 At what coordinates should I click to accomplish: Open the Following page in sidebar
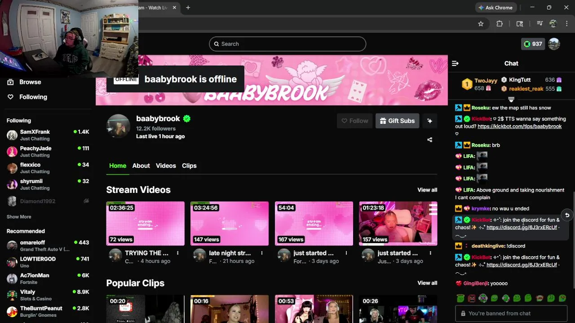pyautogui.click(x=33, y=97)
